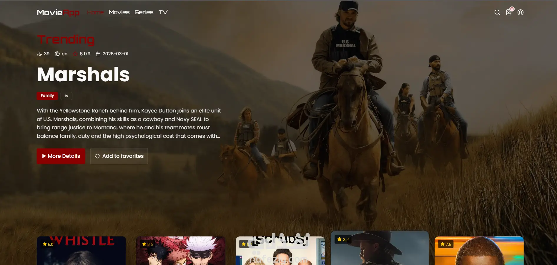Click the More Details button
Viewport: 557px width, 265px height.
point(61,156)
